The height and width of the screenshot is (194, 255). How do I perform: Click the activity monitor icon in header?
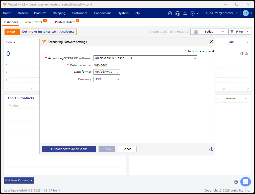(x=170, y=13)
